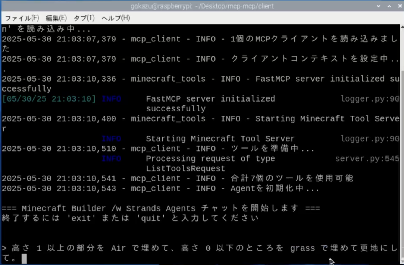The height and width of the screenshot is (265, 404).
Task: Click the 'grass' word in the prompt
Action: (302, 248)
